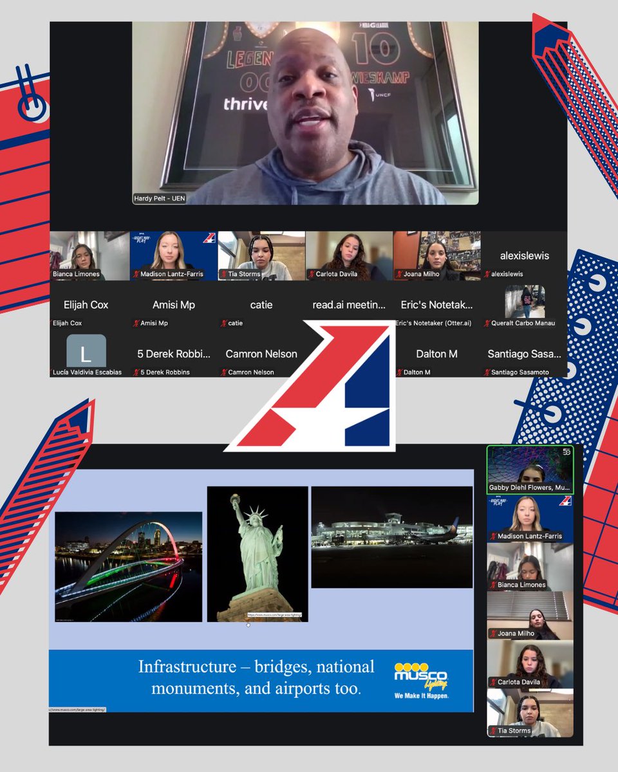Click Bianca Limones's muted mic icon in slide-share sidebar
Viewport: 618px width, 772px height.
(492, 585)
